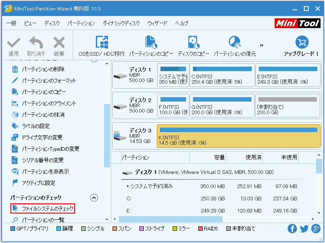Image resolution: width=325 pixels, height=243 pixels.
Task: Choose Align Partition (パーティションのアライメント)
Action: 44,103
